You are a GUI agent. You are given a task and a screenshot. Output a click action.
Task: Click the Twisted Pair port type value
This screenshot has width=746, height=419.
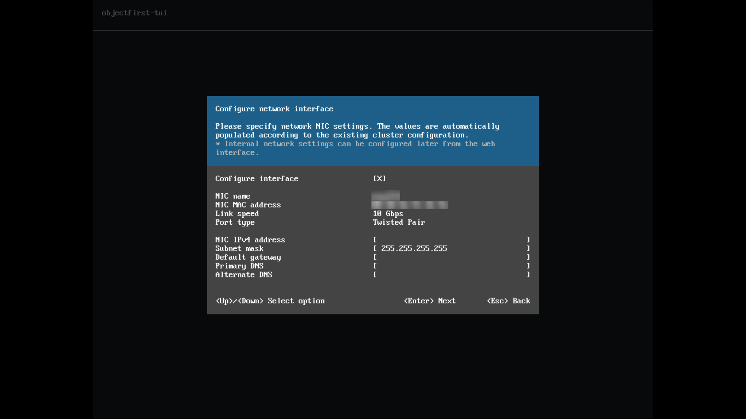click(x=399, y=222)
